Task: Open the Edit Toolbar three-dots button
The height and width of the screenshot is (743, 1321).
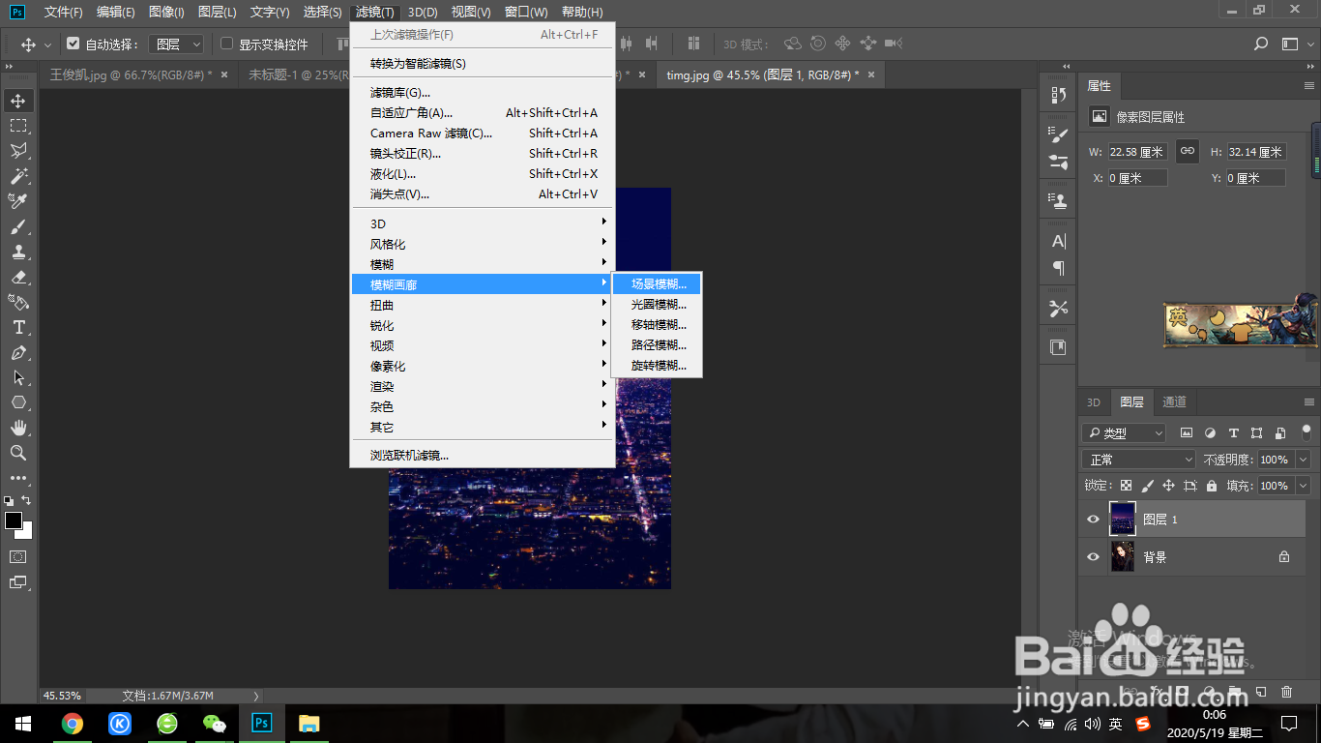Action: (18, 478)
